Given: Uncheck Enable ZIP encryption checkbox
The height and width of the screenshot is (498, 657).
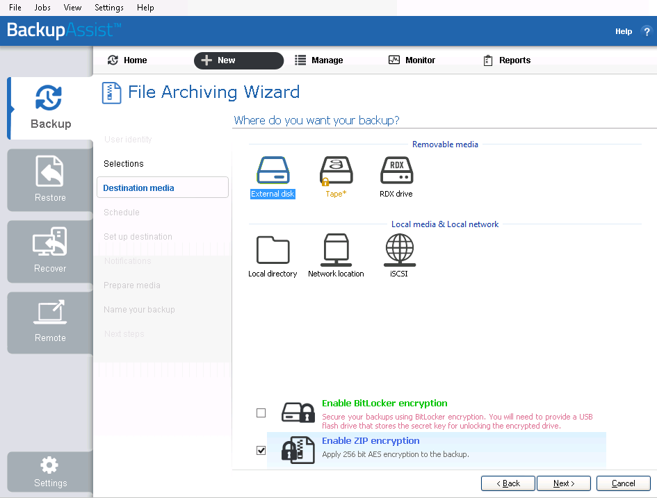Looking at the screenshot, I should [261, 450].
